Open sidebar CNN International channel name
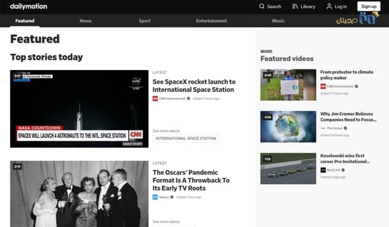Image resolution: width=389 pixels, height=227 pixels. tap(340, 86)
